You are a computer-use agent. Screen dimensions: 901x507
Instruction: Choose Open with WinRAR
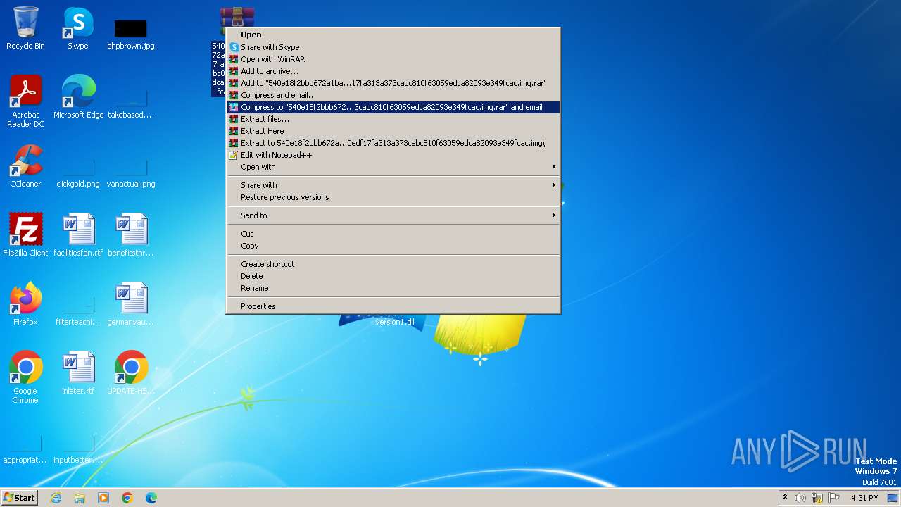pyautogui.click(x=393, y=59)
